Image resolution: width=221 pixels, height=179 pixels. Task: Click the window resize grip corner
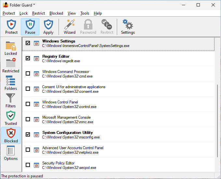click(219, 177)
